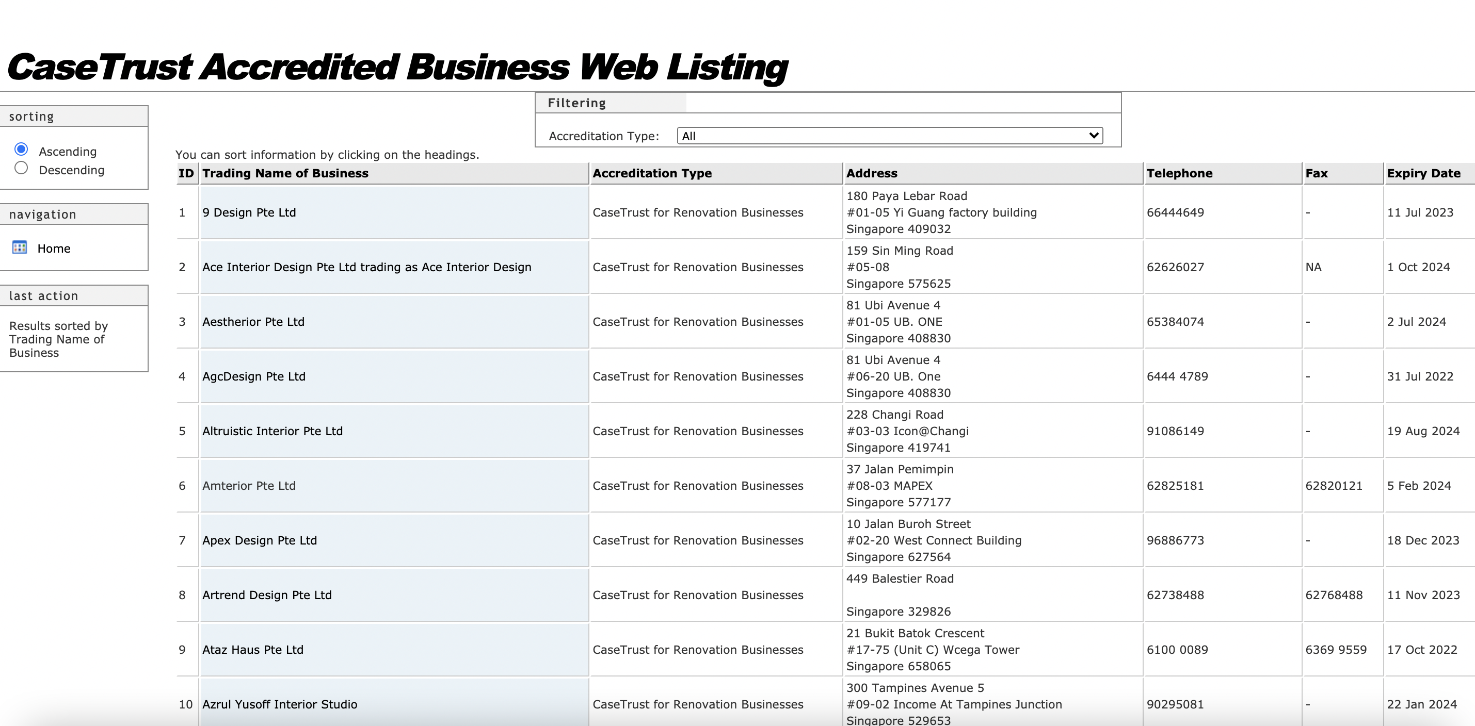Open the Ace Interior Design Pte Ltd entry
The image size is (1475, 726).
click(366, 267)
